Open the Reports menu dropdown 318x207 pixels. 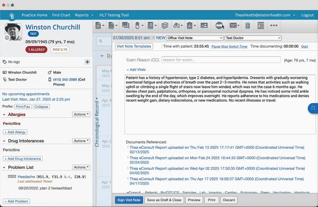[x=84, y=15]
